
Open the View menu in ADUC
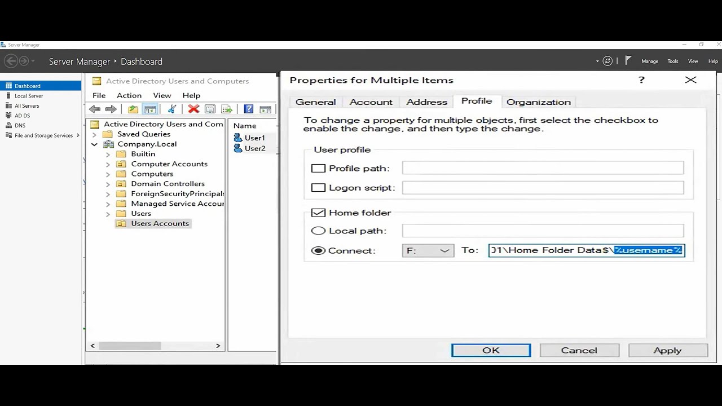(x=162, y=95)
